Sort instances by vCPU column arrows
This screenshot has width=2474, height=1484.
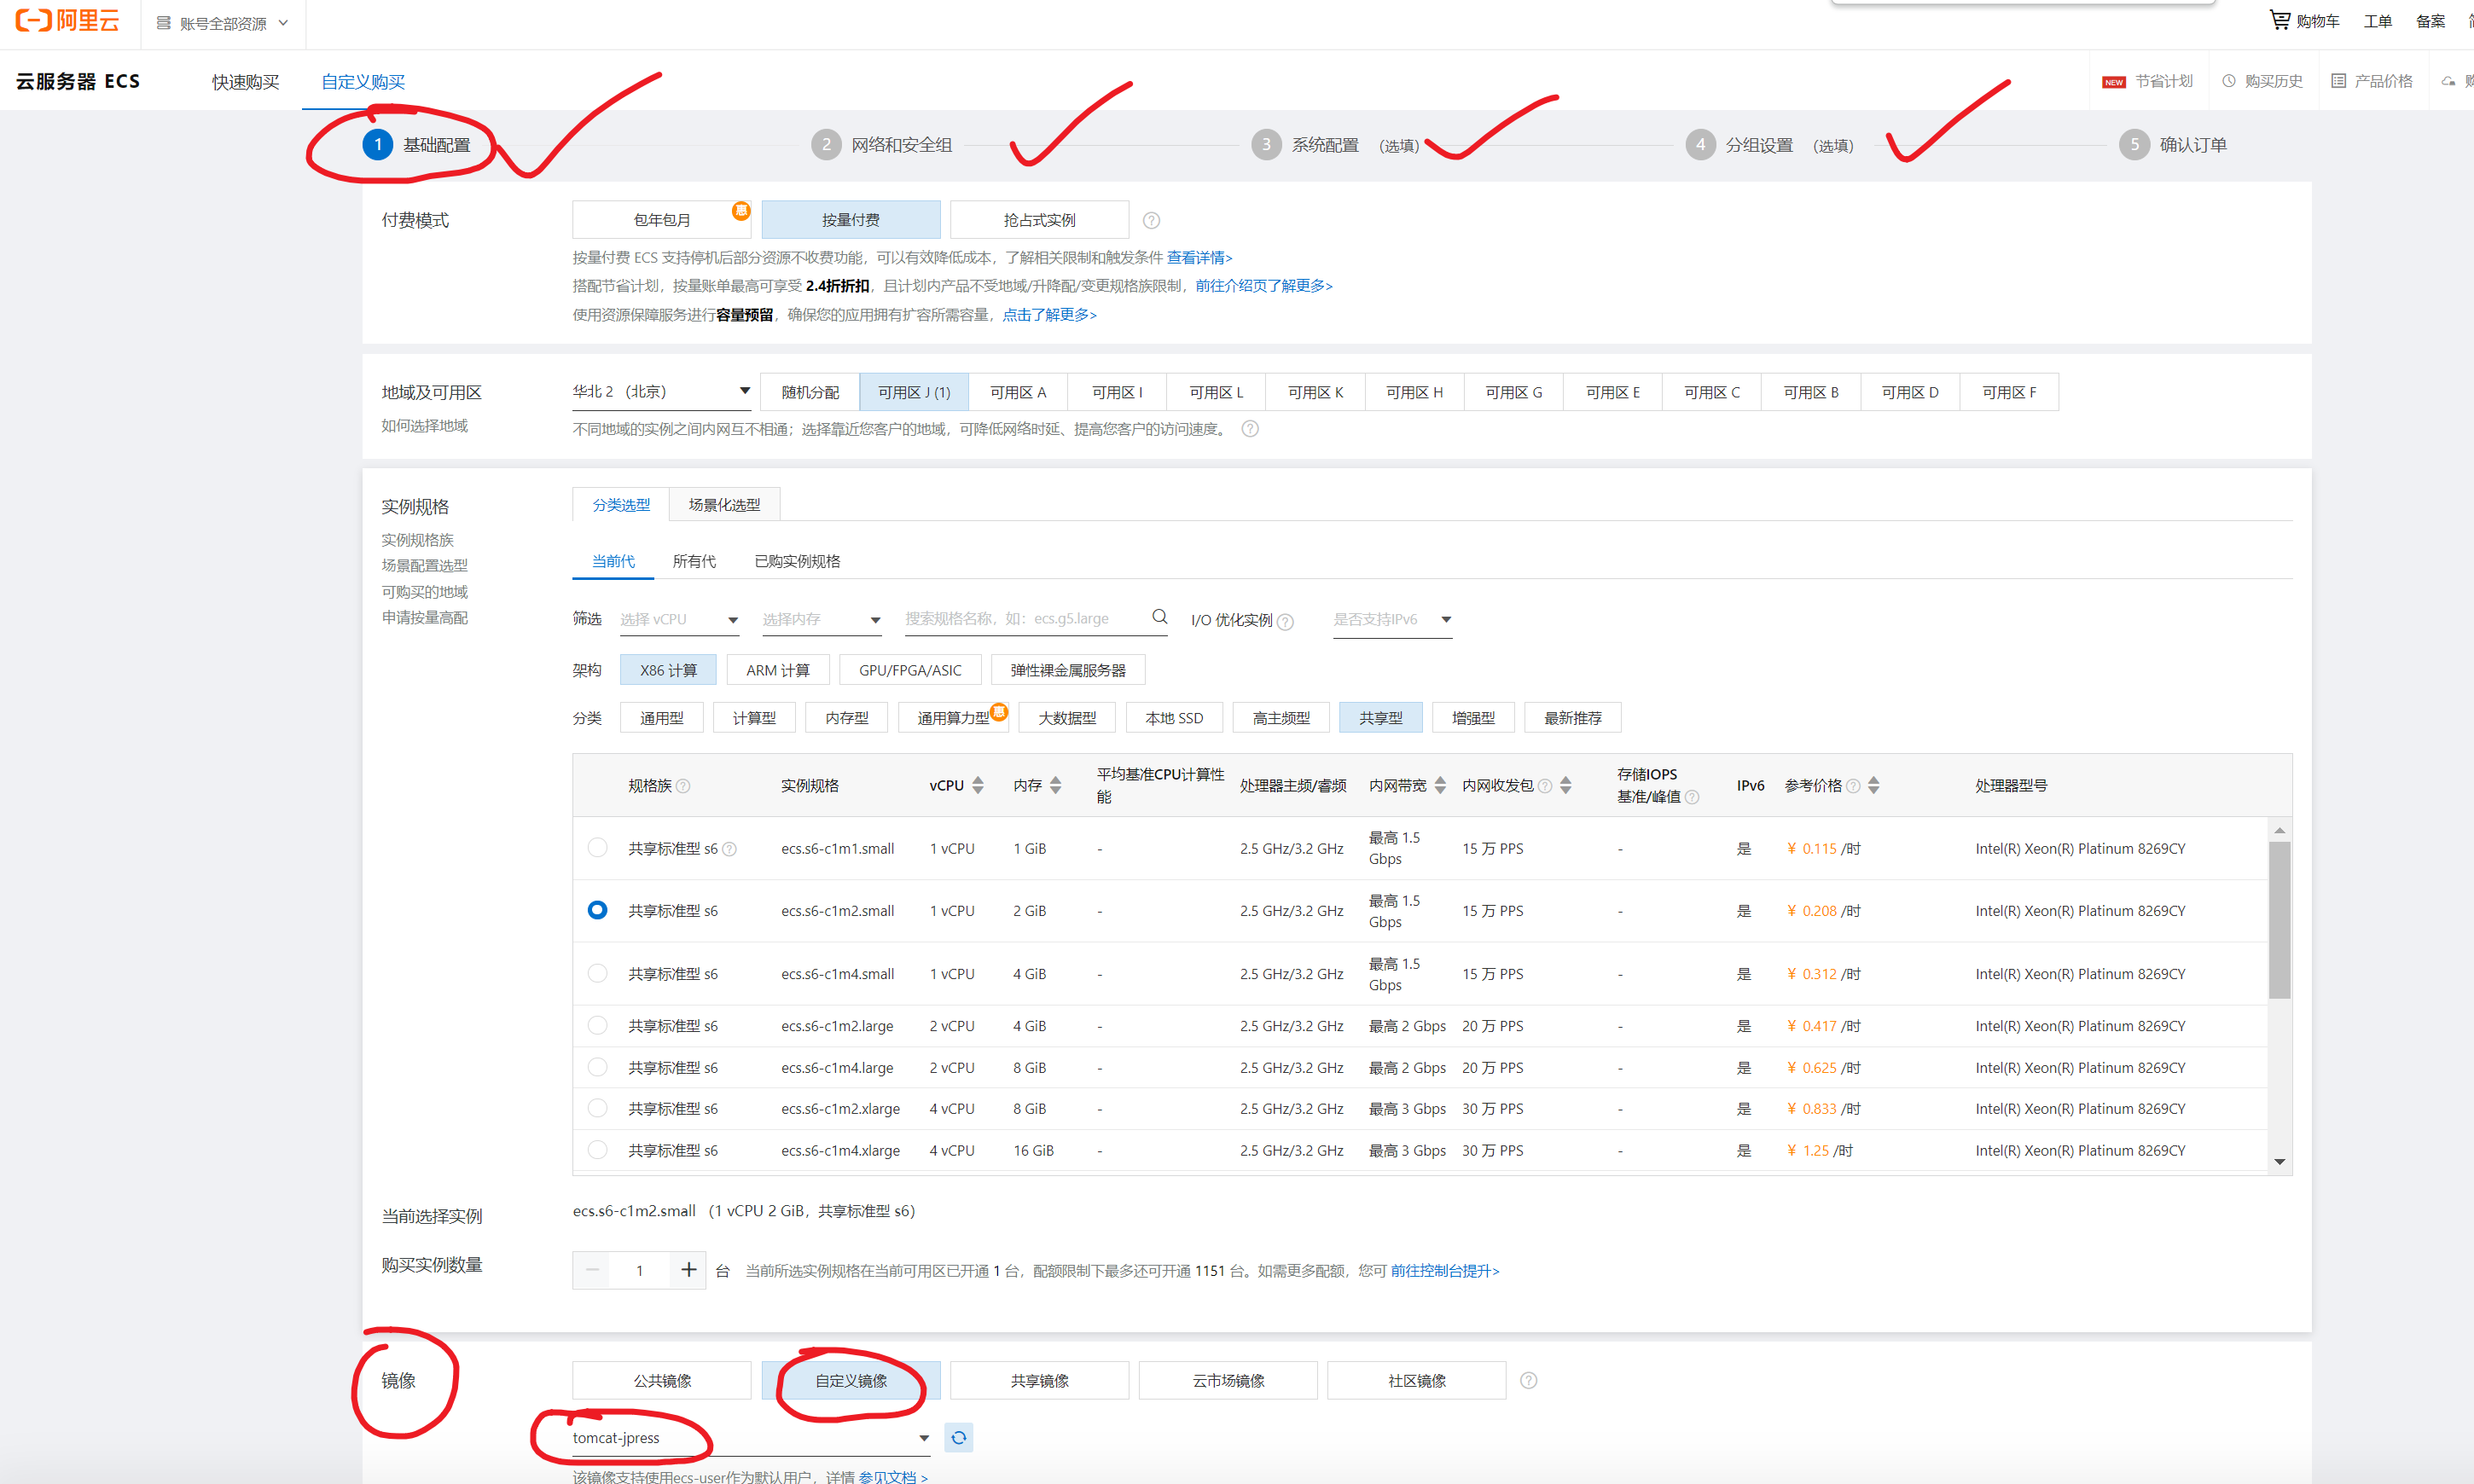[977, 785]
